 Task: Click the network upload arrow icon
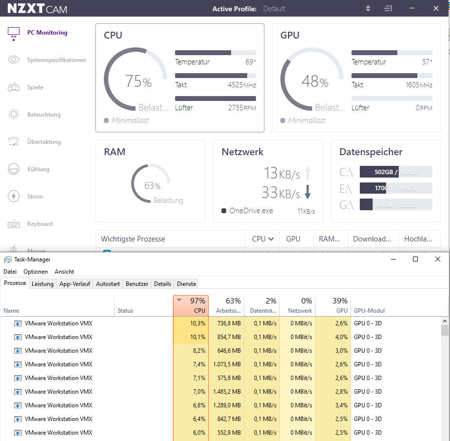point(308,173)
